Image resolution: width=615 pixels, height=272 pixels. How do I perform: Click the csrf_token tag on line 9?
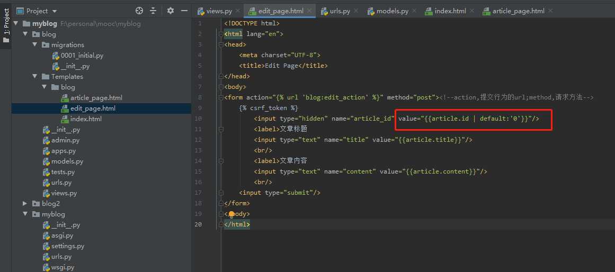[268, 108]
